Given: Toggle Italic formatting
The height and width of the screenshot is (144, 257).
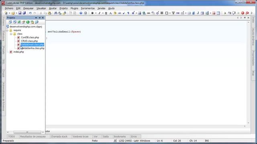Looking at the screenshot, I should click(x=99, y=13).
